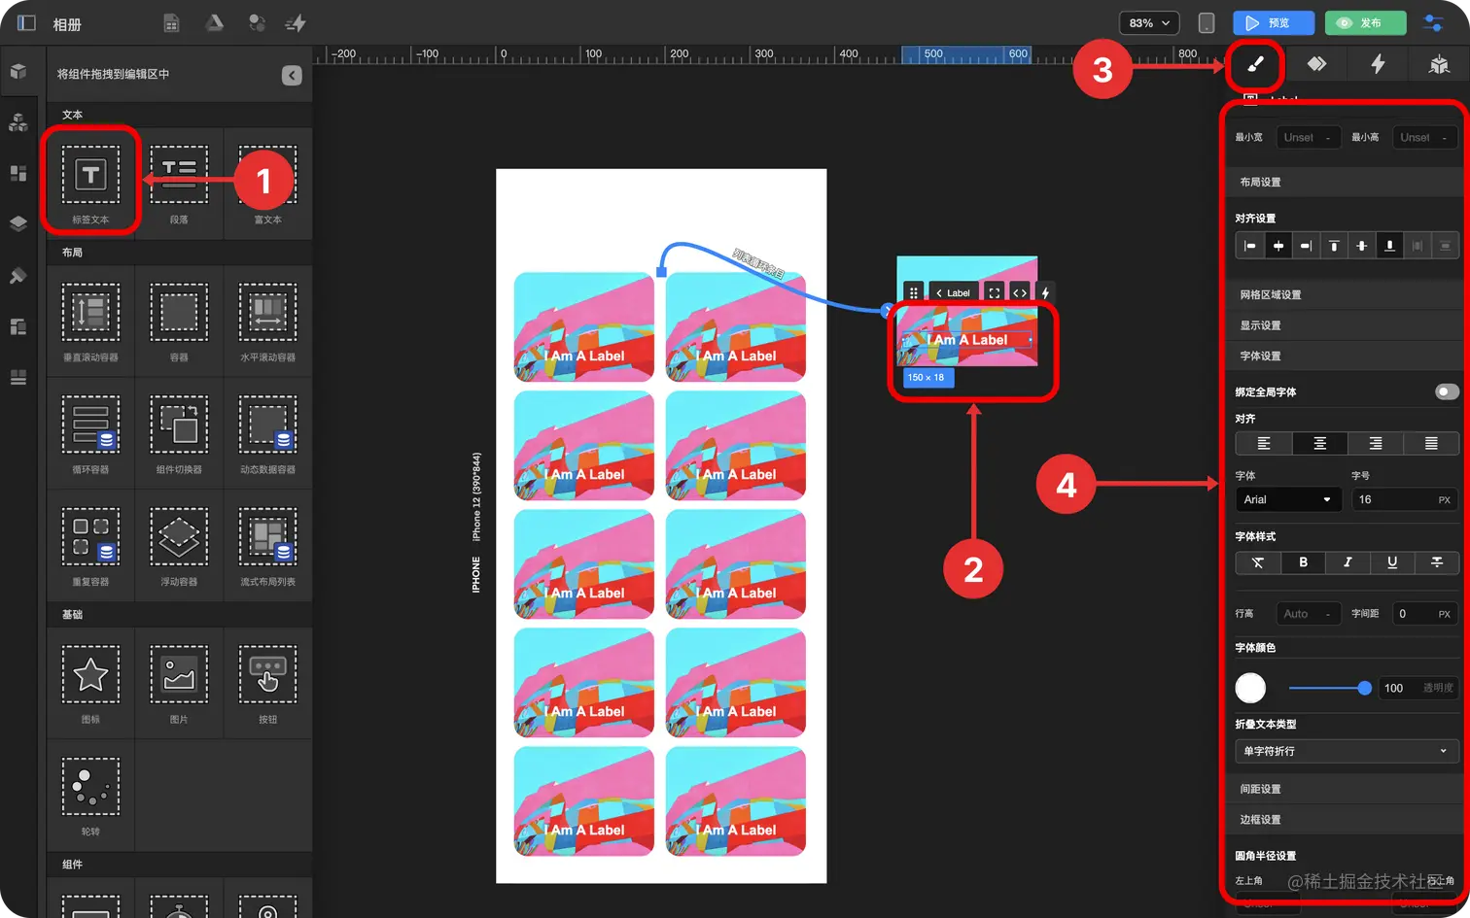The width and height of the screenshot is (1470, 918).
Task: Select the 浮动容器 floating container
Action: [x=179, y=546]
